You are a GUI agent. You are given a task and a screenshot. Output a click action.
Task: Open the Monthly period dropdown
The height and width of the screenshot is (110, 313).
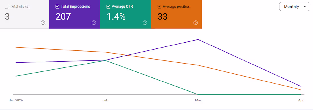coord(295,7)
